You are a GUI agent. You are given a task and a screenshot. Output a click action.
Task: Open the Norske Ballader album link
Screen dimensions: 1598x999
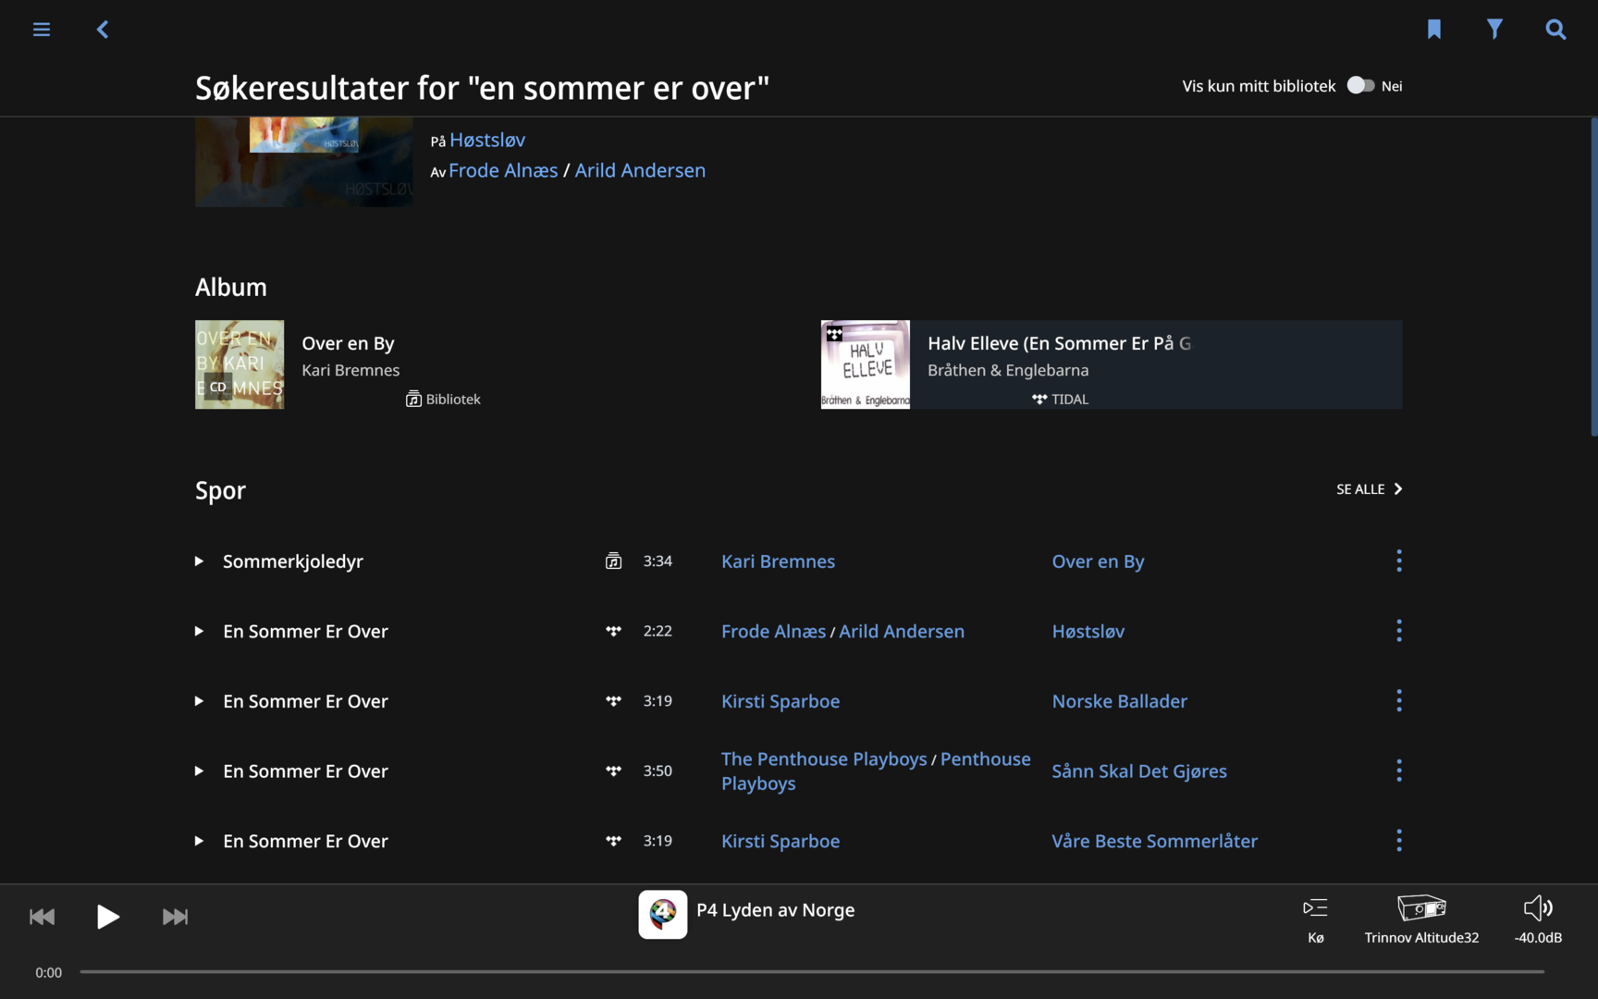click(x=1119, y=701)
